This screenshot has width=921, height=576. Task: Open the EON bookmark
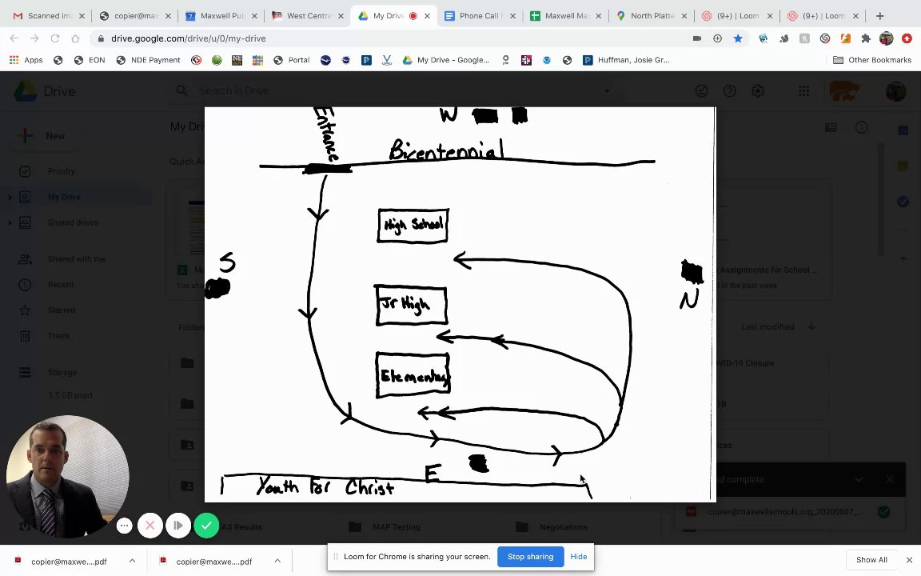click(x=90, y=60)
